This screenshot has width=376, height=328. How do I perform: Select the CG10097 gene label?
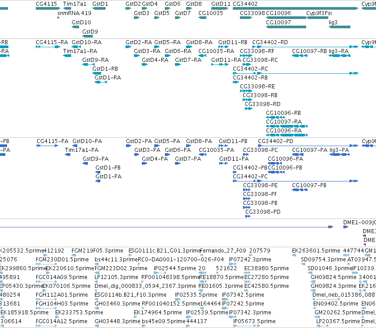278,22
